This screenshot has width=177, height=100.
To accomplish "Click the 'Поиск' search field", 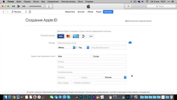I will coord(161,6).
